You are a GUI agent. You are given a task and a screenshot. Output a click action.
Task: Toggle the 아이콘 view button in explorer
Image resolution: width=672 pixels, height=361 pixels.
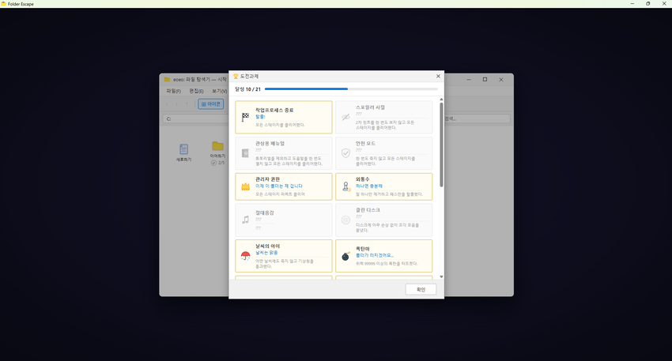(x=210, y=104)
